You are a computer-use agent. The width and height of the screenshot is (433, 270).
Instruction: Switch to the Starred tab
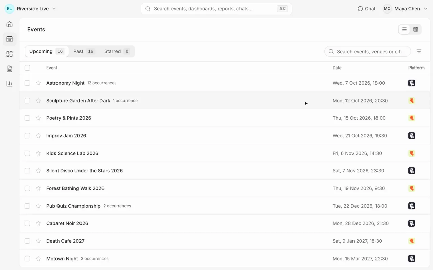tap(117, 51)
